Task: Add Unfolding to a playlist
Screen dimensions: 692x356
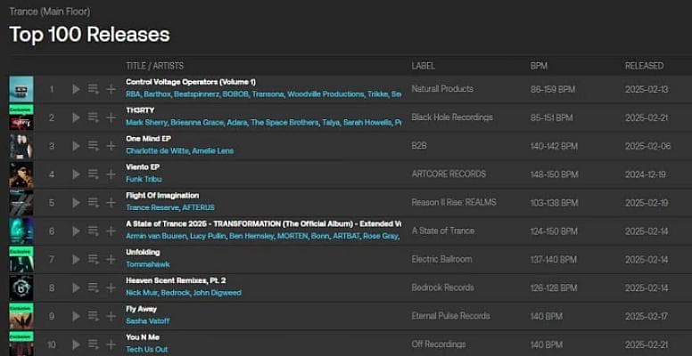Action: tap(111, 260)
